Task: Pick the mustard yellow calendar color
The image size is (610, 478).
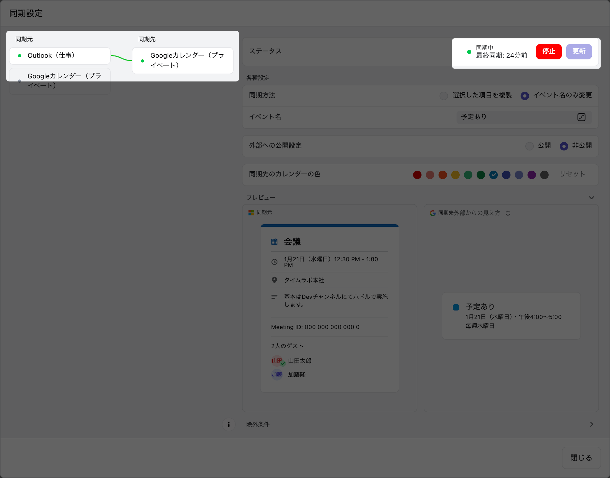Action: [455, 175]
